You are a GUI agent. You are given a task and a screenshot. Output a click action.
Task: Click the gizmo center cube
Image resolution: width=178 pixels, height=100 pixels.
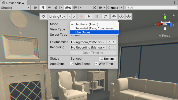click(x=165, y=23)
